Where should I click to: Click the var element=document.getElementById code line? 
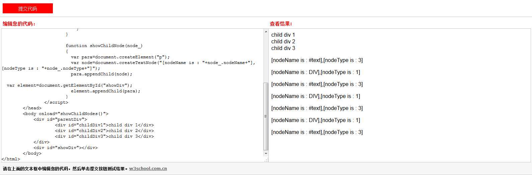[70, 85]
